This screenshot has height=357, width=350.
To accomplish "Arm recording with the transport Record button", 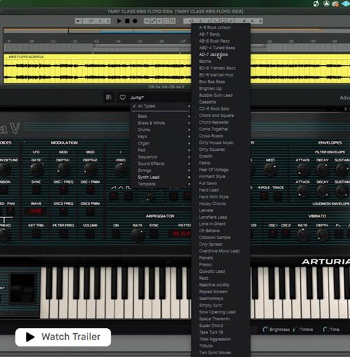I will pos(135,21).
